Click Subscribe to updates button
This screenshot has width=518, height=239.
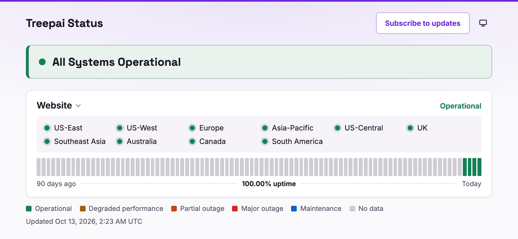point(423,23)
